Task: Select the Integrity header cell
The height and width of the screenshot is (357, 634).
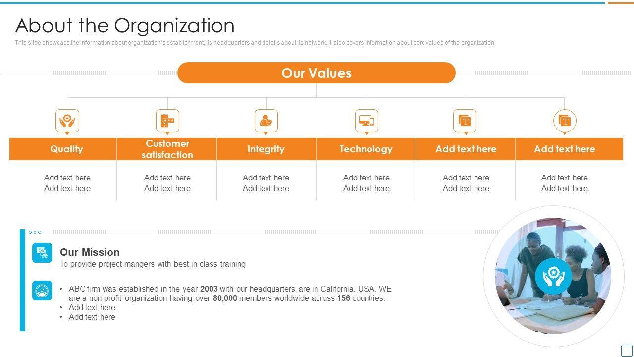Action: pyautogui.click(x=266, y=149)
